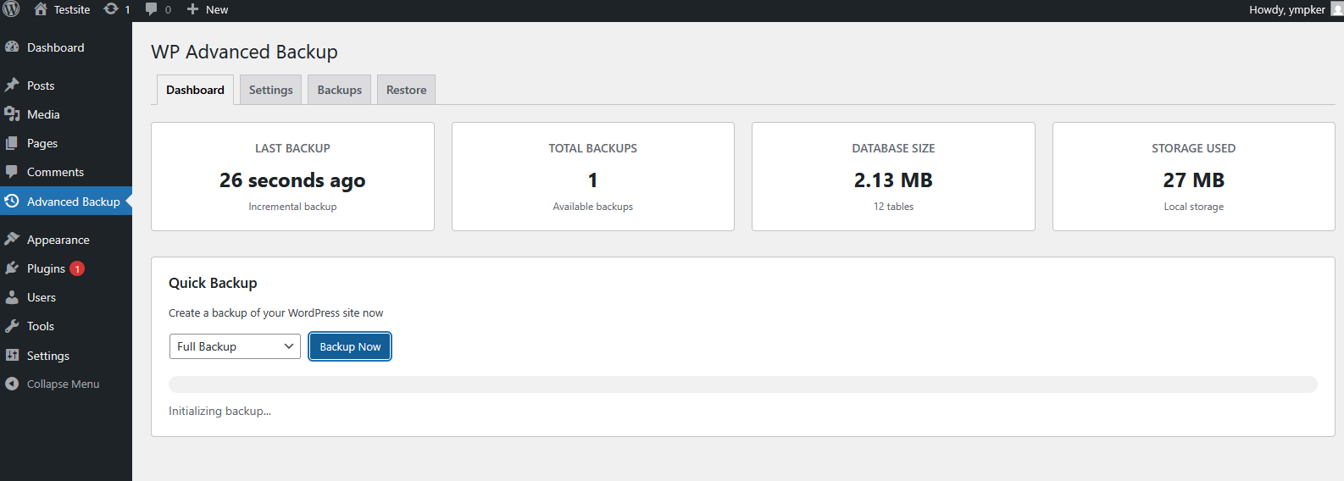This screenshot has height=481, width=1344.
Task: Open Settings label in the sidebar
Action: coord(48,356)
